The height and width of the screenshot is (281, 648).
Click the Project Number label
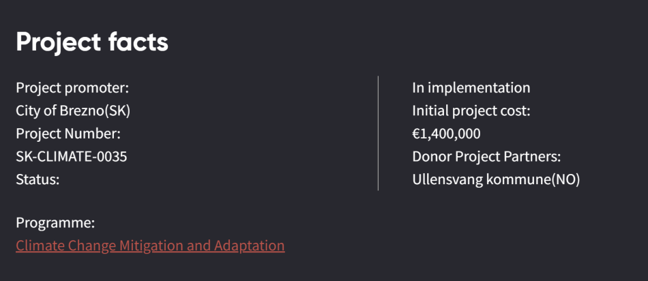click(68, 134)
